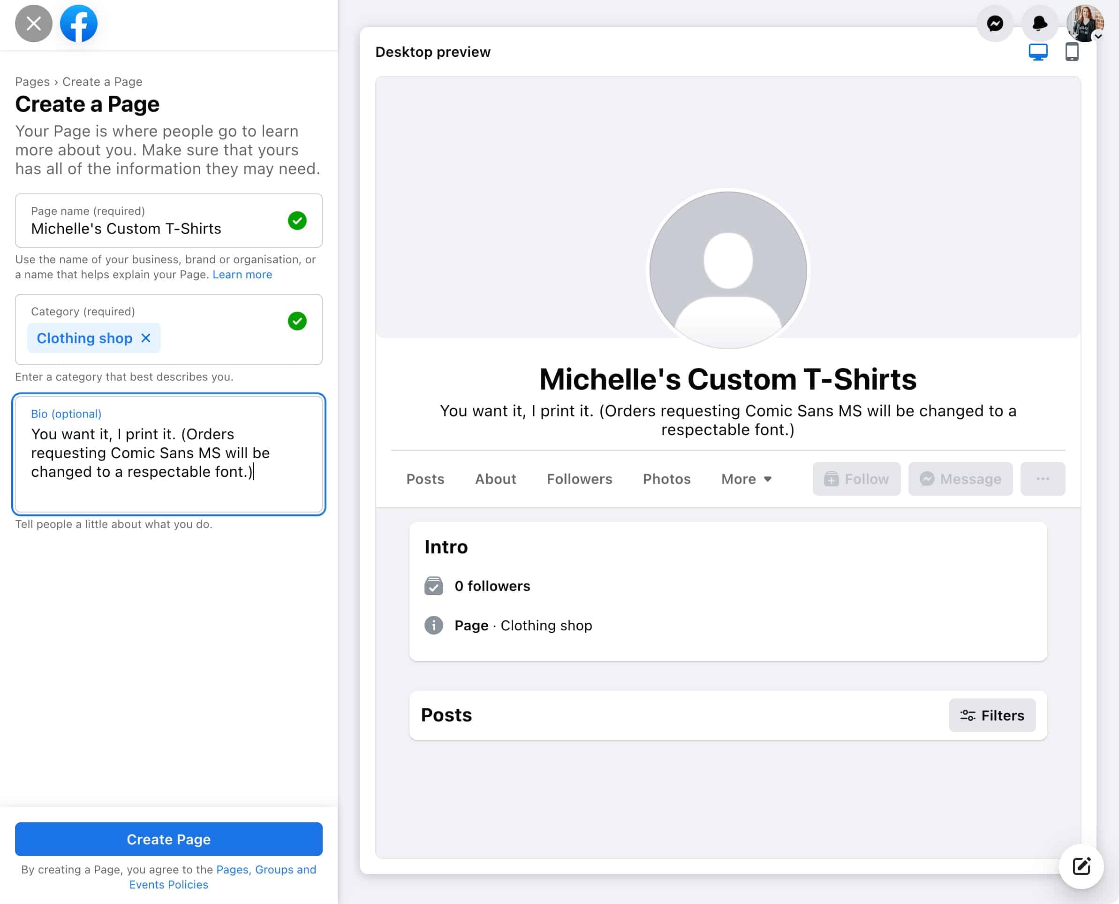1119x904 pixels.
Task: Click the notifications bell icon
Action: [1039, 23]
